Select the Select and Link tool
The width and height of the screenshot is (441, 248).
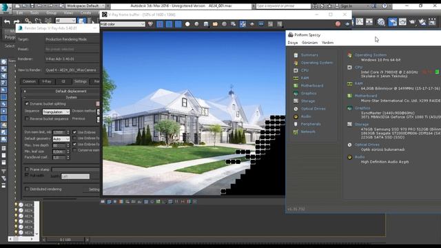pyautogui.click(x=28, y=21)
